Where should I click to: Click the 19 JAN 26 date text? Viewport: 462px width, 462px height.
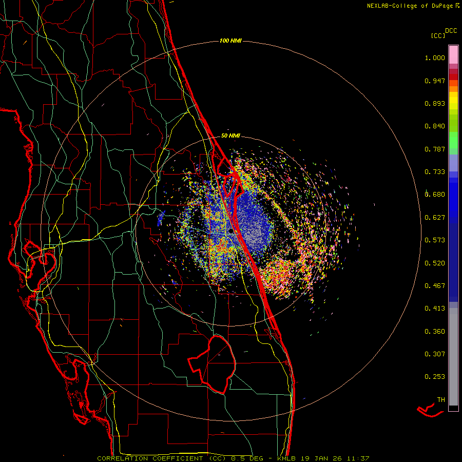coord(321,458)
